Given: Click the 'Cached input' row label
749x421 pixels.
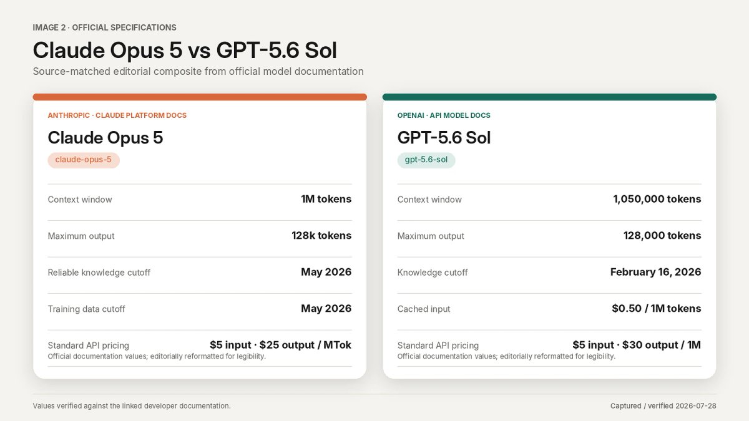Looking at the screenshot, I should point(424,309).
